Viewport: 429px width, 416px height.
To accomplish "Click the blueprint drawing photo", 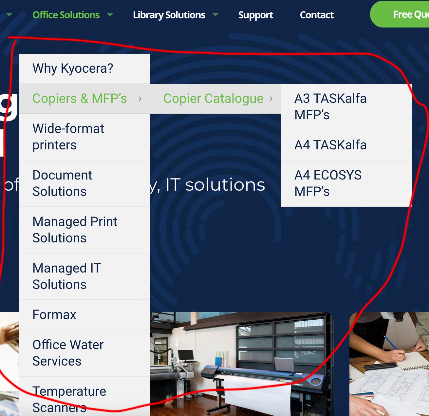I will (x=389, y=364).
